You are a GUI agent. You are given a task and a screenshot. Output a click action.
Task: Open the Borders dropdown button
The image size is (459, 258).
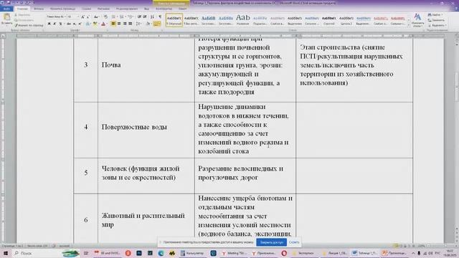tap(157, 24)
